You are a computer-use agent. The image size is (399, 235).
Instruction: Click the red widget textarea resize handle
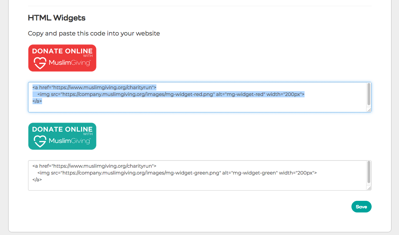click(x=369, y=110)
